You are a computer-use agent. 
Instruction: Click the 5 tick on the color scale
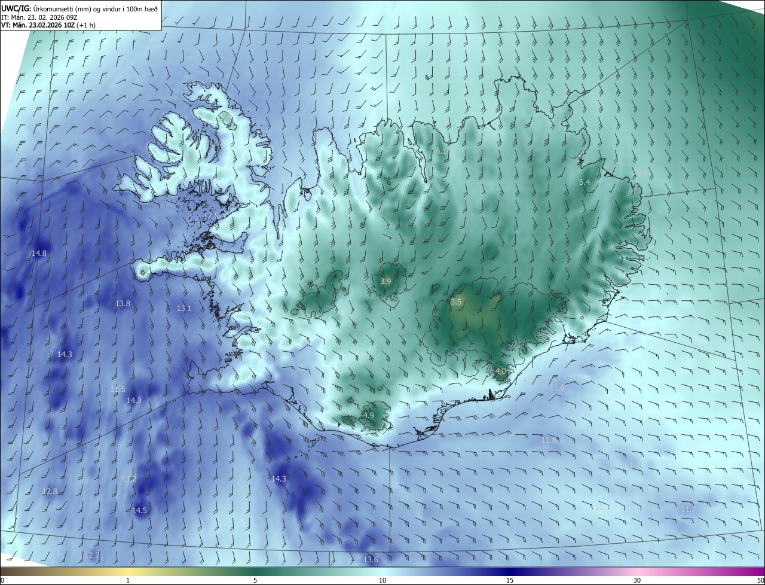coord(255,580)
